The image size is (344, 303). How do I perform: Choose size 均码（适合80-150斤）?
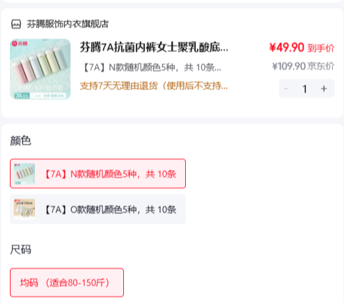tap(67, 283)
